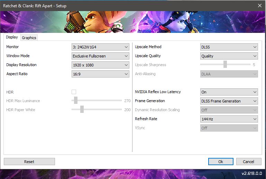The width and height of the screenshot is (266, 179).
Task: Click the NVIDIA Reflex Low Latency label
Action: click(158, 92)
